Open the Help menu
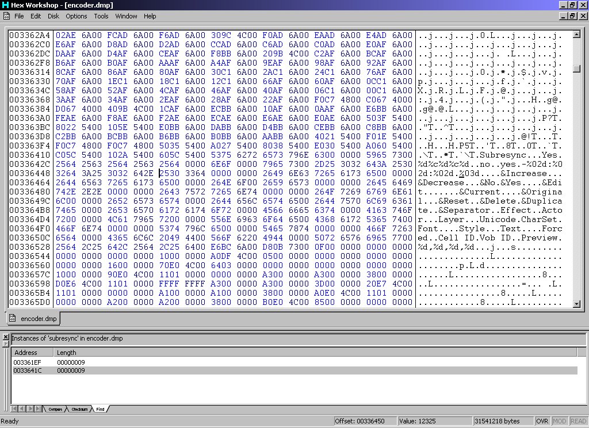This screenshot has height=428, width=589. pyautogui.click(x=150, y=16)
